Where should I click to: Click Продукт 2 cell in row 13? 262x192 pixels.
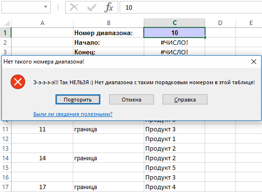coord(175,148)
